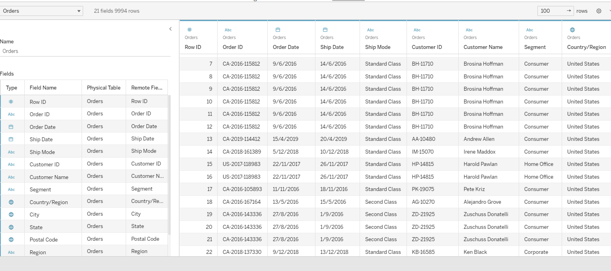Click the number type icon above Row ID column
Image resolution: width=611 pixels, height=271 pixels.
coord(190,30)
